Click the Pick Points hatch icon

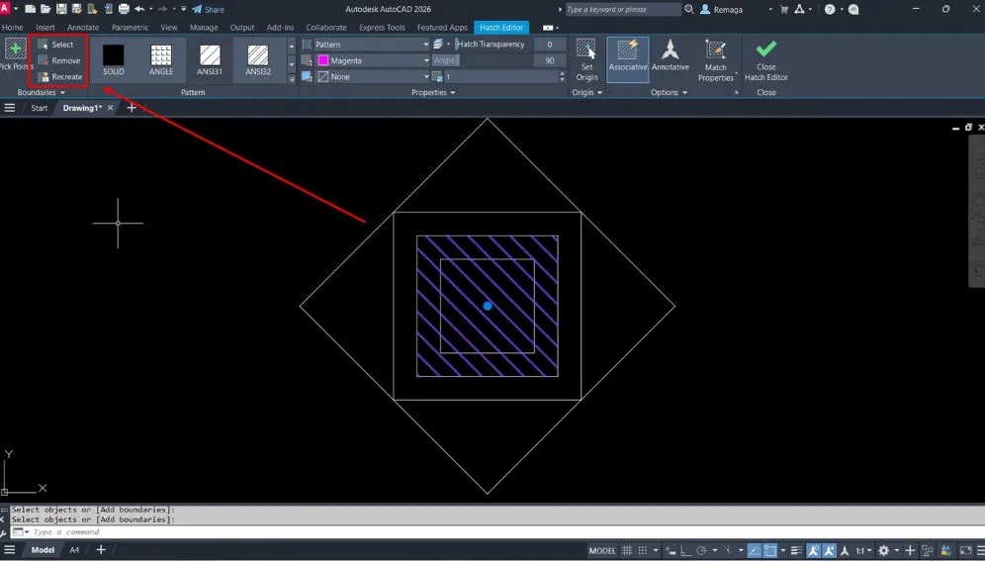pyautogui.click(x=15, y=48)
